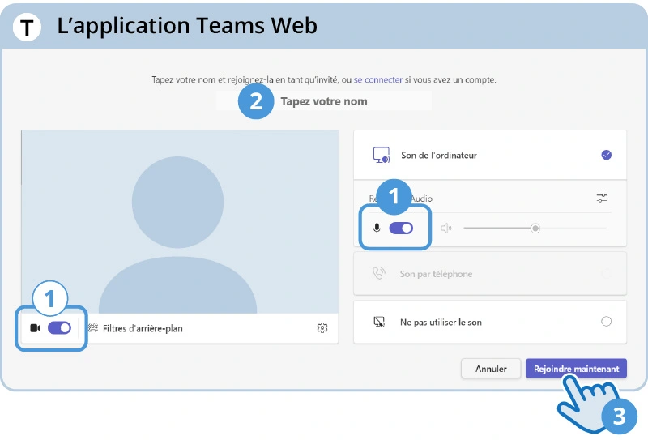648x440 pixels.
Task: Toggle the camera switch off
Action: [59, 328]
